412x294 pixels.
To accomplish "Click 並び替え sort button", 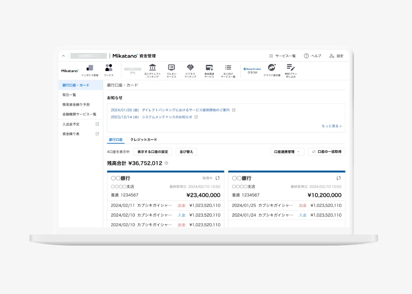I will (x=186, y=152).
